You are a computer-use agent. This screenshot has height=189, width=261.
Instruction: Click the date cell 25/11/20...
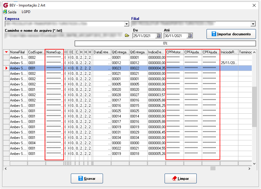229,63
